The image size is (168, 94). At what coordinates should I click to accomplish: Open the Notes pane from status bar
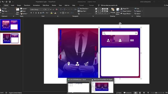tap(119, 93)
